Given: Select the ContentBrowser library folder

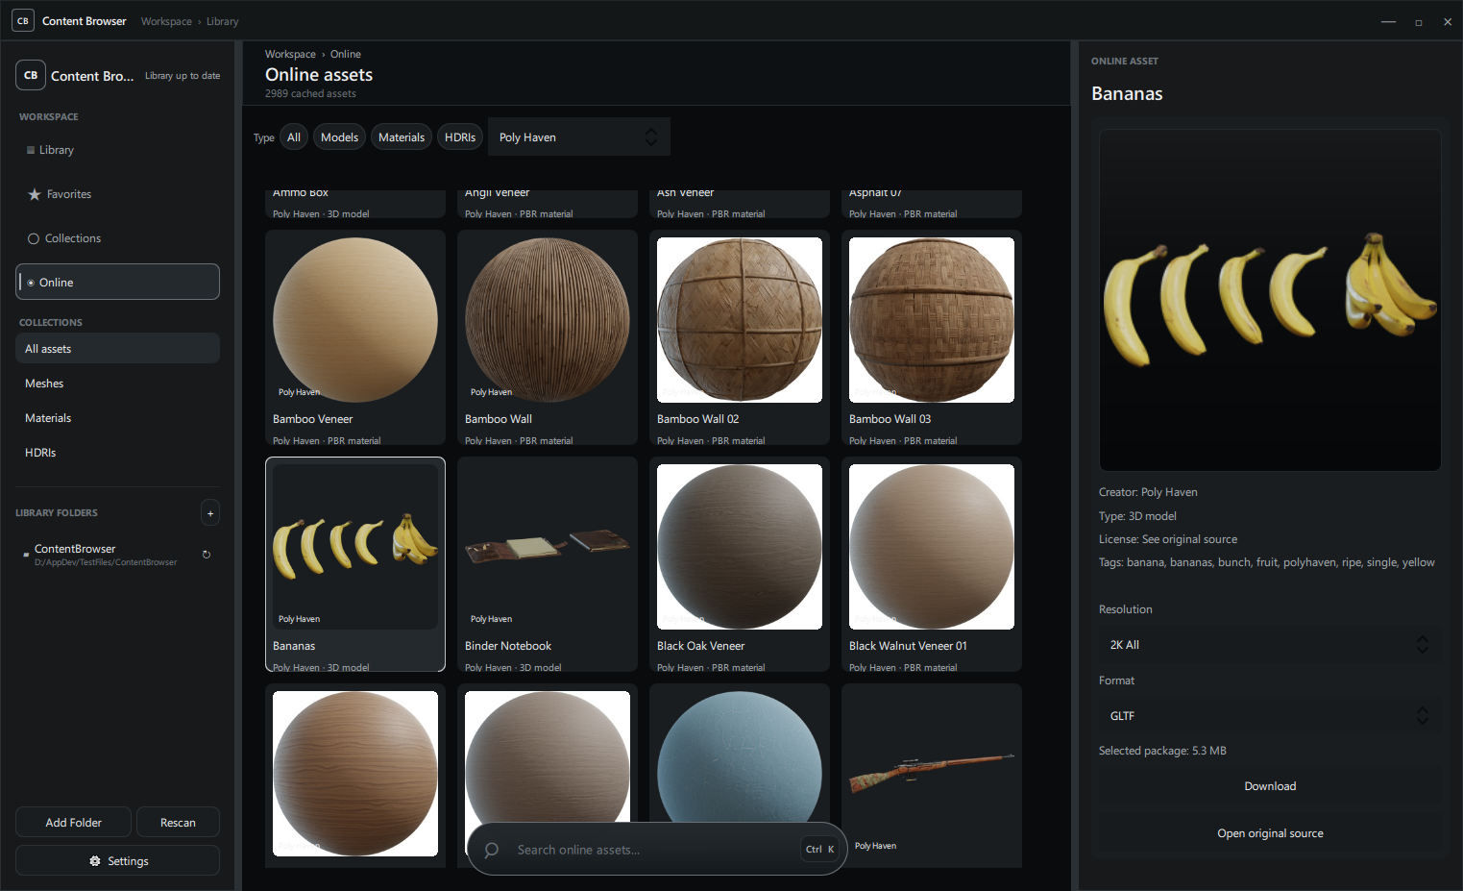Looking at the screenshot, I should coord(117,555).
